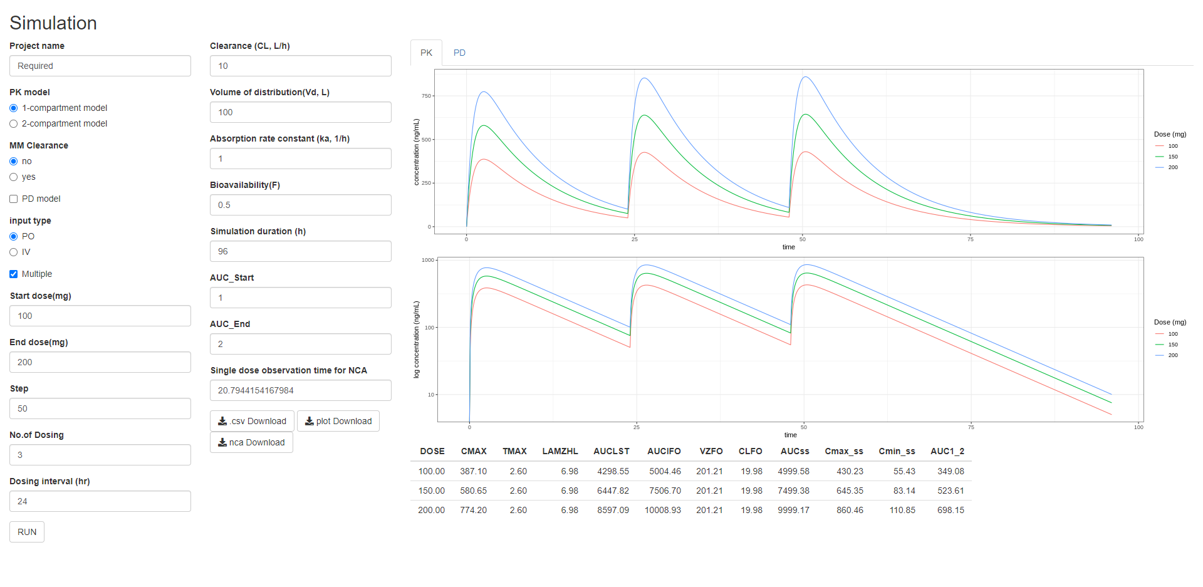Click the Single dose observation time field
The height and width of the screenshot is (587, 1203).
(300, 390)
